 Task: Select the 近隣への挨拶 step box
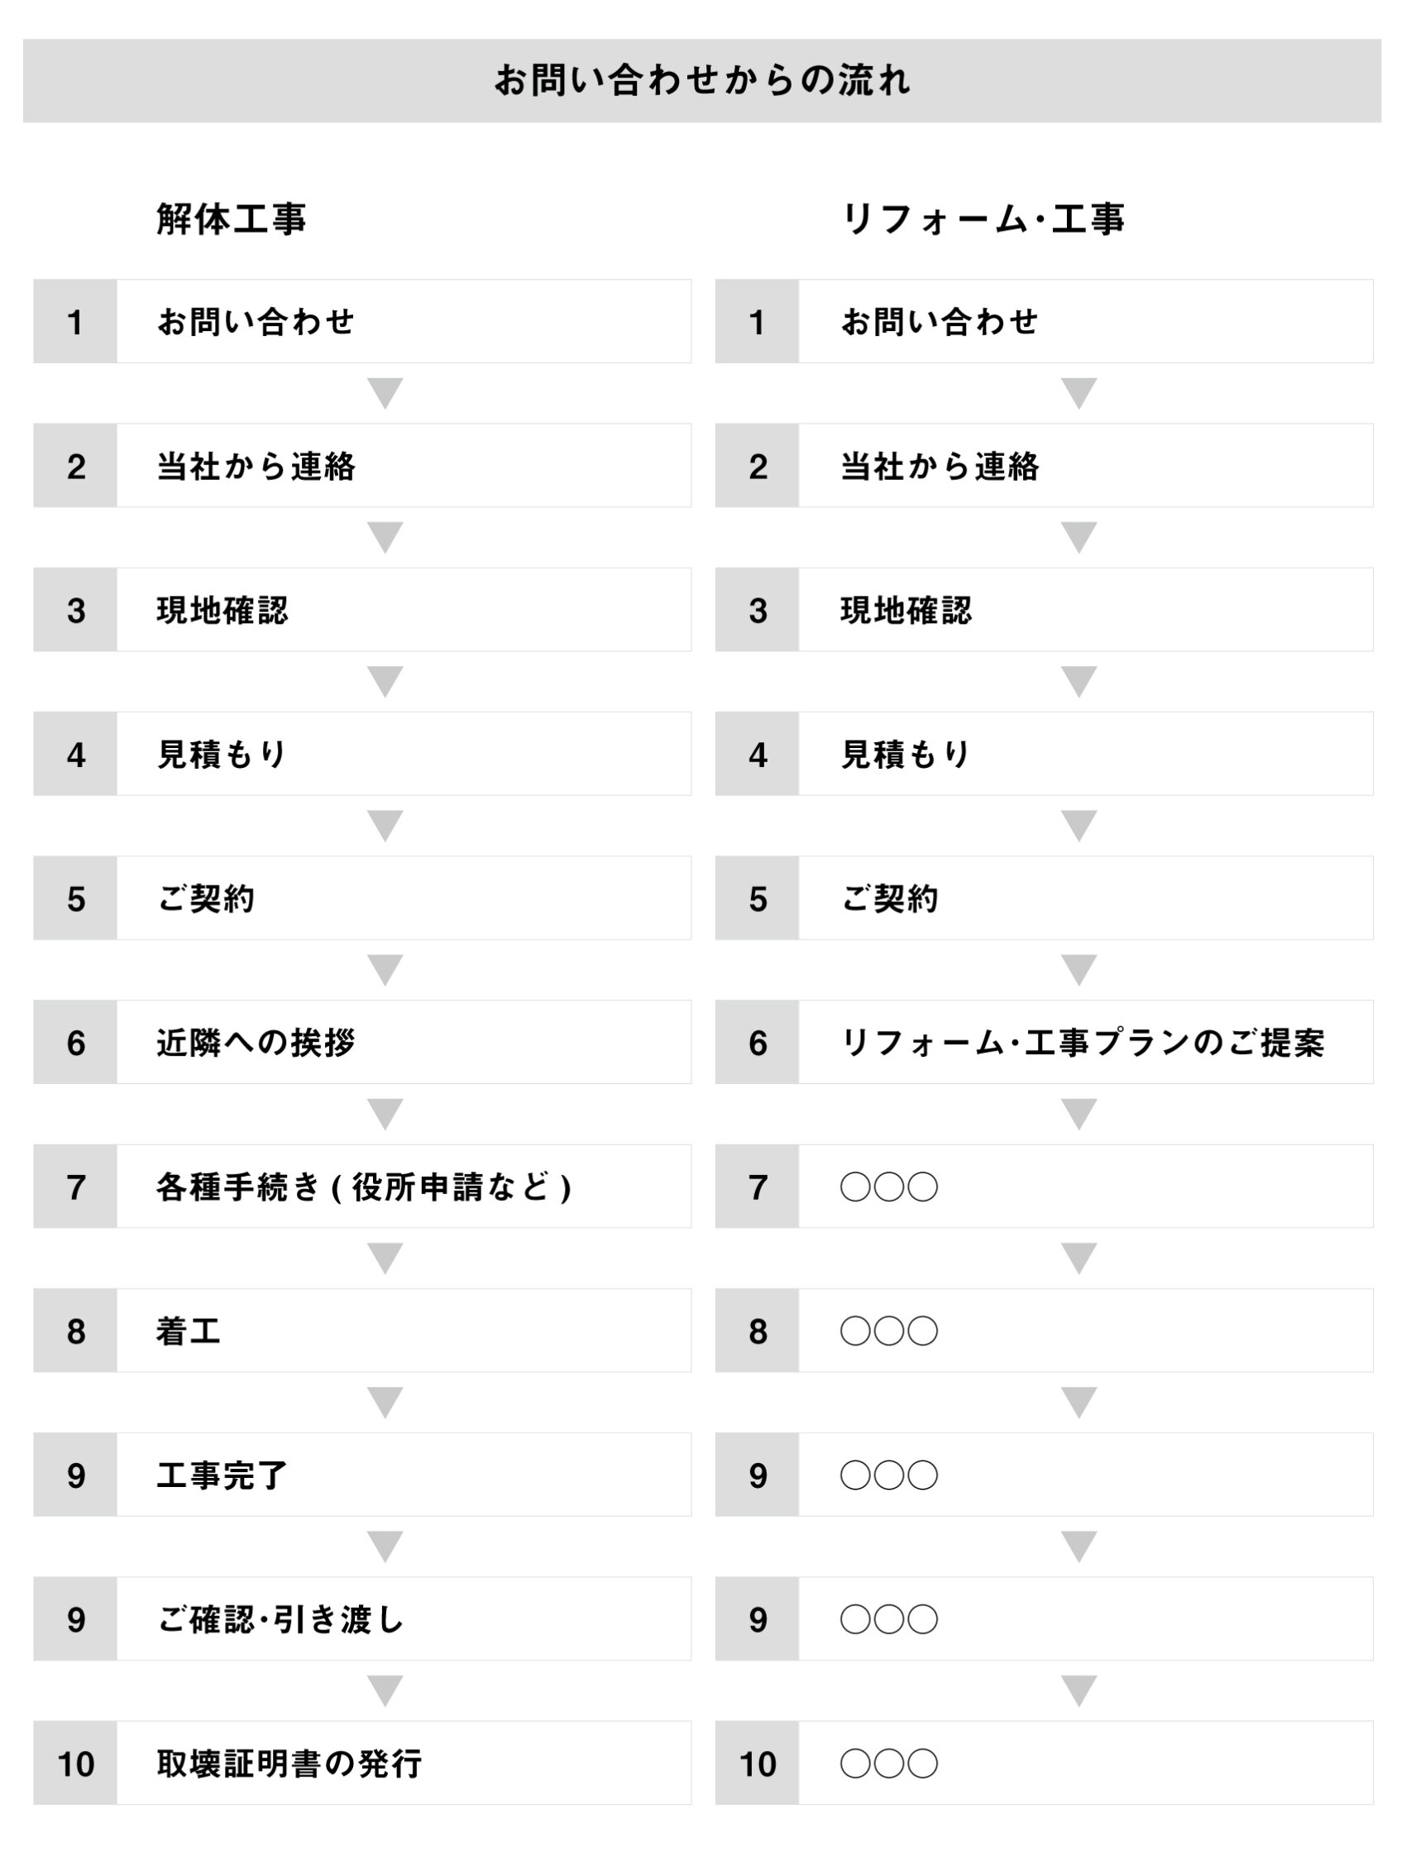(x=403, y=1043)
